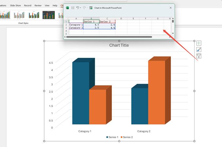Select the third chart style thumbnail
Viewport: 222px width, 147px height.
pyautogui.click(x=34, y=15)
